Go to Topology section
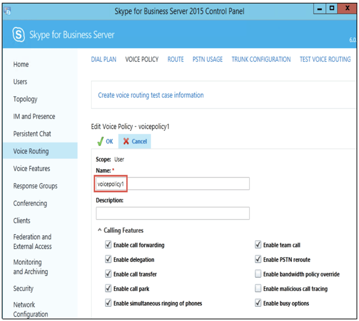Image resolution: width=359 pixels, height=321 pixels. tap(25, 99)
